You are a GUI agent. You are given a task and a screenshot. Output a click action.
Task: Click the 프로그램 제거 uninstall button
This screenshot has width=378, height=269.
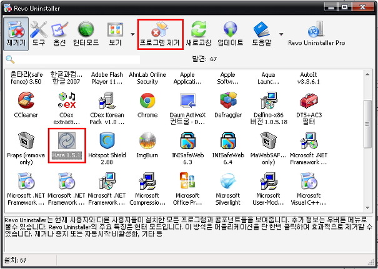tap(160, 34)
